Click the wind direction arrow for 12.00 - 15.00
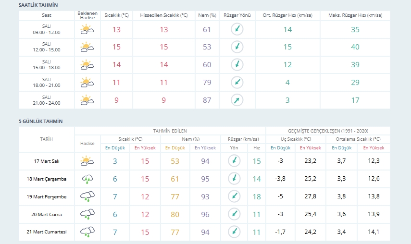This screenshot has width=411, height=244. 237,47
